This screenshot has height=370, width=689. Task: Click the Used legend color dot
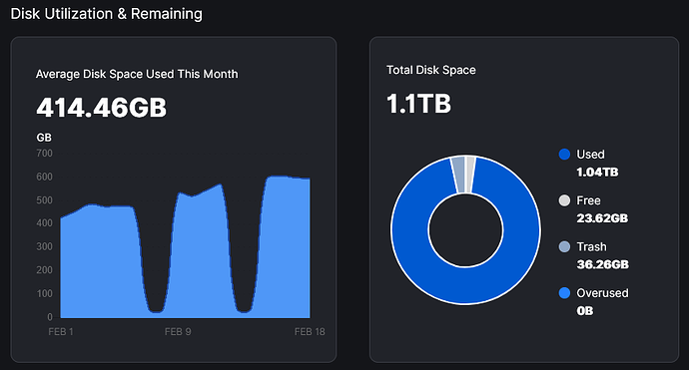(x=564, y=154)
